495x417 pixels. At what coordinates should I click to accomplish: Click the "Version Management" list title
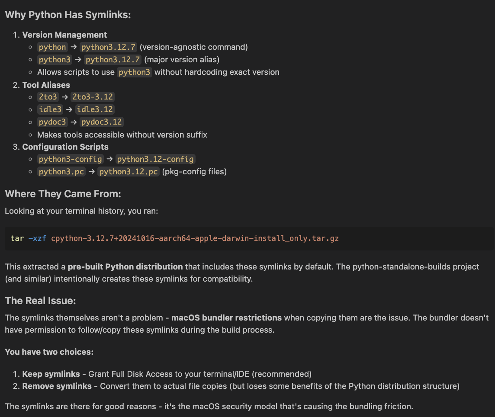pos(64,35)
